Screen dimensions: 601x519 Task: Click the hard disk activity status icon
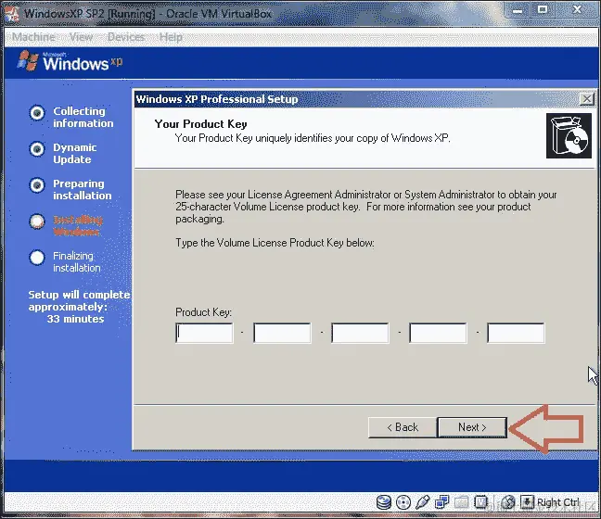(x=383, y=501)
